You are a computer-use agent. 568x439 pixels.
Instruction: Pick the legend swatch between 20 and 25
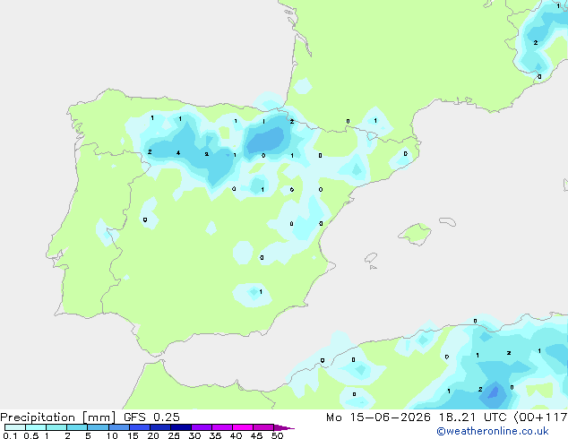click(x=159, y=427)
